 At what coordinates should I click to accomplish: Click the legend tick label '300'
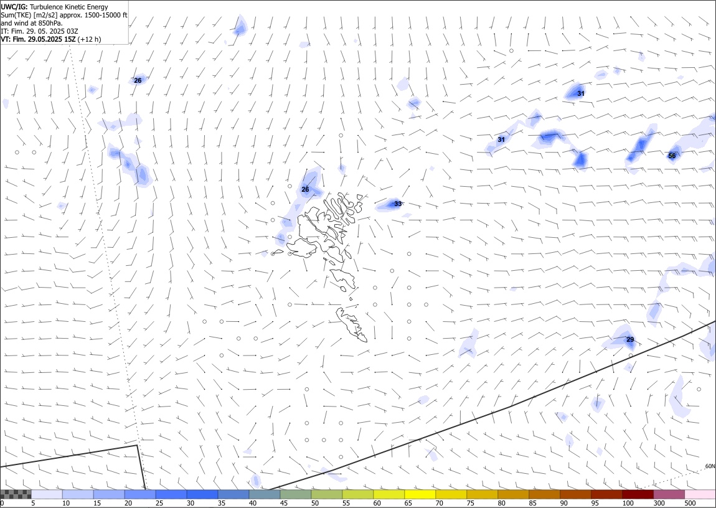[659, 503]
